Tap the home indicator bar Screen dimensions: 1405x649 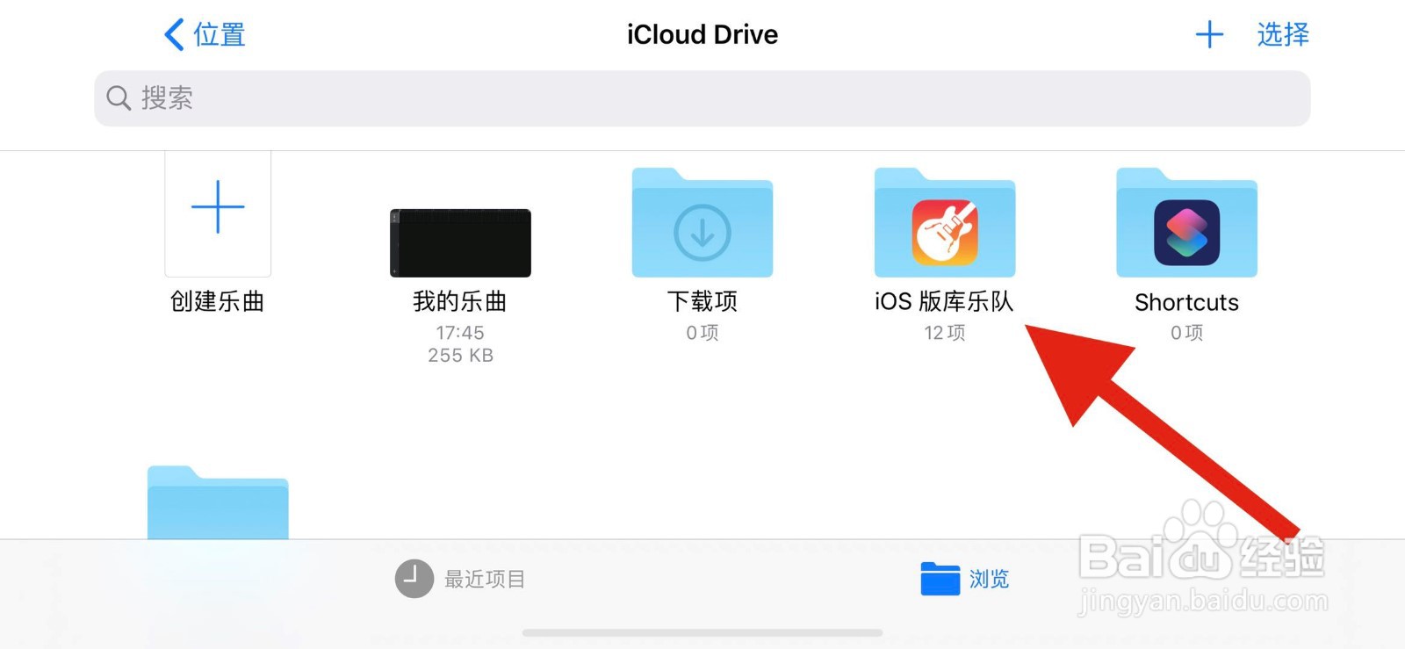702,633
